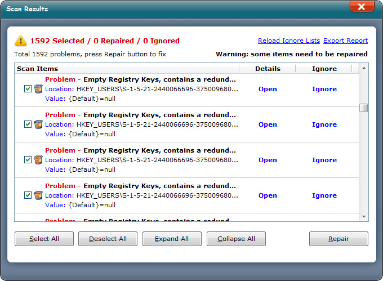Screen dimensions: 383x281
Task: Uncheck the third problem row checkbox
Action: [x=28, y=159]
